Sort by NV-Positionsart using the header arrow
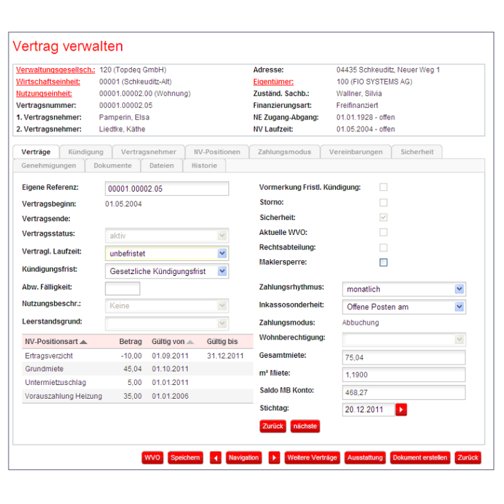 click(x=83, y=342)
